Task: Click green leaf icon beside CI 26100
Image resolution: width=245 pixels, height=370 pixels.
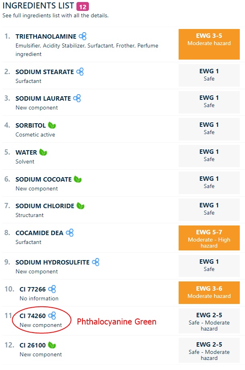Action: [x=52, y=345]
